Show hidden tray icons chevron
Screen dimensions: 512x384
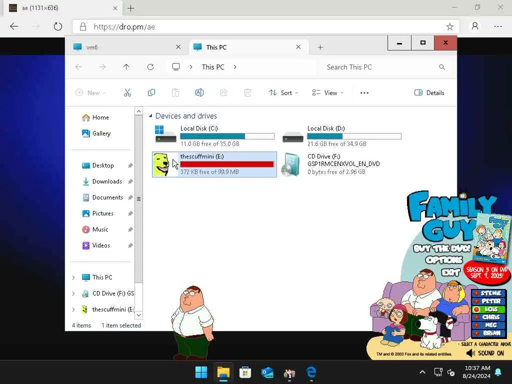pos(422,372)
